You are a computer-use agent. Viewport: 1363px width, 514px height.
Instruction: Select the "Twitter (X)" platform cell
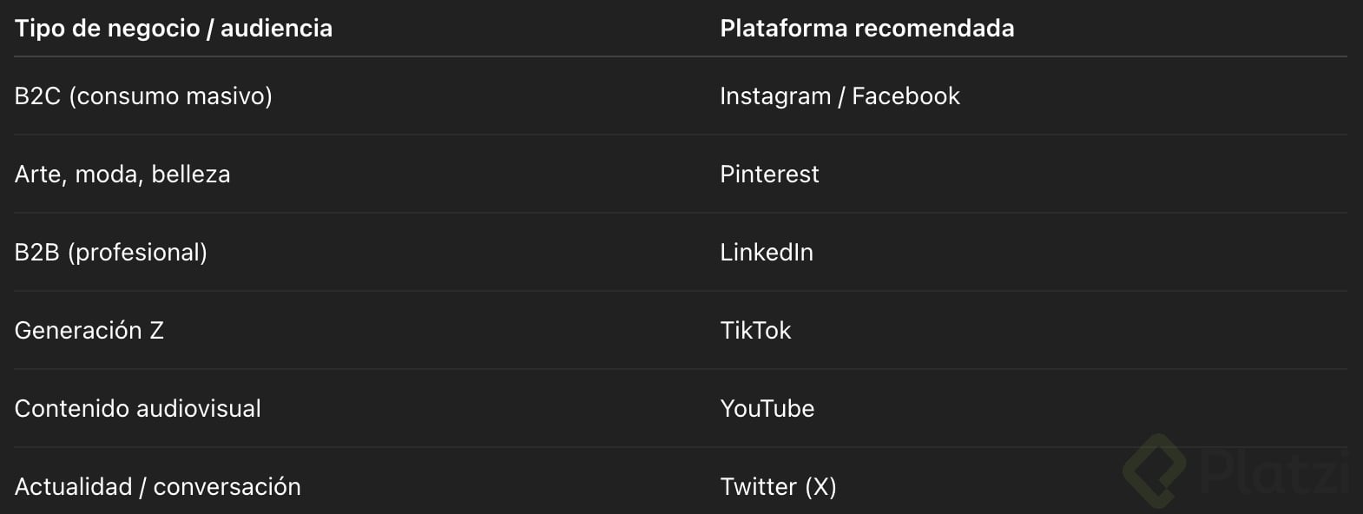pyautogui.click(x=778, y=486)
